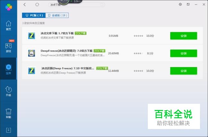Open the 首页 home section
Viewport: 208px width, 137px height.
(x=9, y=26)
